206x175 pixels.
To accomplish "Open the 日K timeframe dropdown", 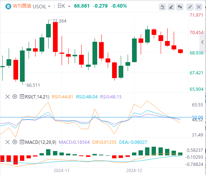I will point(64,6).
